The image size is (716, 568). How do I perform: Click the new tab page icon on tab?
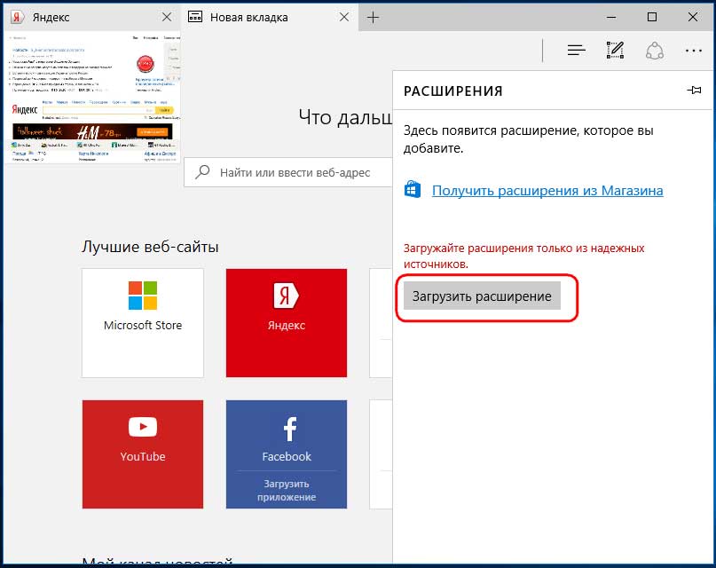coord(195,18)
